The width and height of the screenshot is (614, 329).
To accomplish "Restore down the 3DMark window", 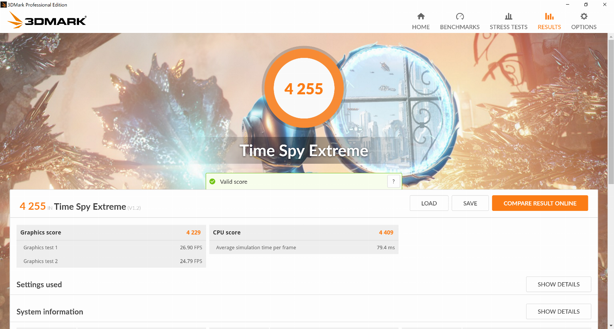I will 586,5.
